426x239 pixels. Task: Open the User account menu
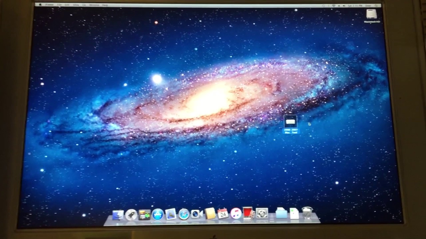pyautogui.click(x=368, y=6)
